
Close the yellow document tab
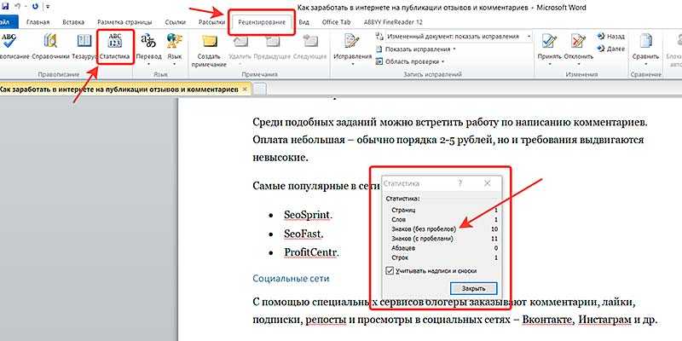coord(245,89)
